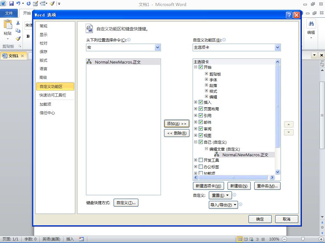Viewport: 325px width, 243px height.
Task: Click the Copy icon in clipboard group
Action: tap(18, 31)
